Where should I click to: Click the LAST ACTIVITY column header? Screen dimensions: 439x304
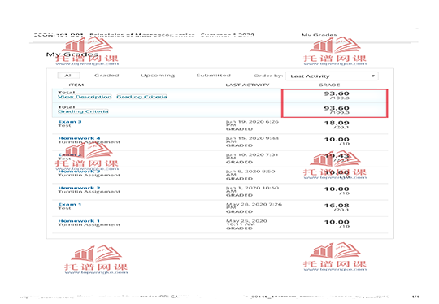coord(247,85)
